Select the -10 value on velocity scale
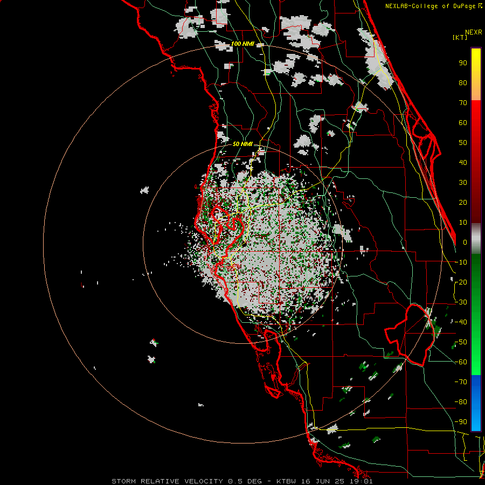485x485 pixels. (461, 262)
